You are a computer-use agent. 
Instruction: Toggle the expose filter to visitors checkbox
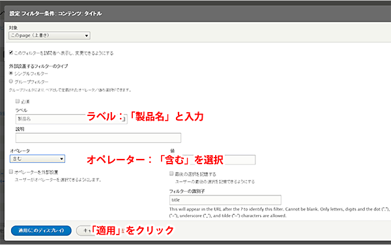coord(11,53)
